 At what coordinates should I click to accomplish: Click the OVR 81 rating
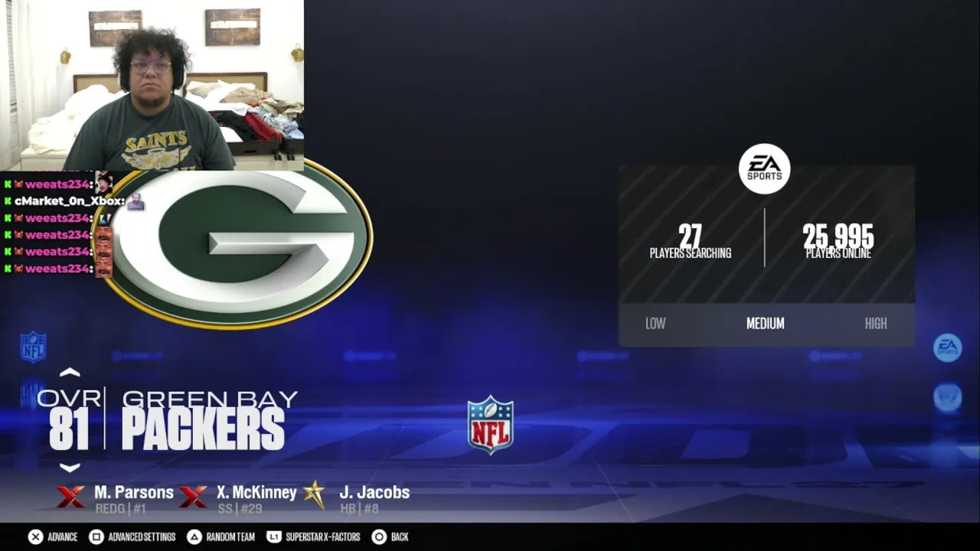pos(69,420)
